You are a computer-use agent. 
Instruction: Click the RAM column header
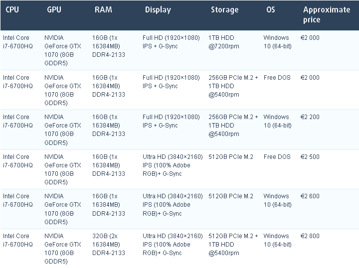click(103, 9)
